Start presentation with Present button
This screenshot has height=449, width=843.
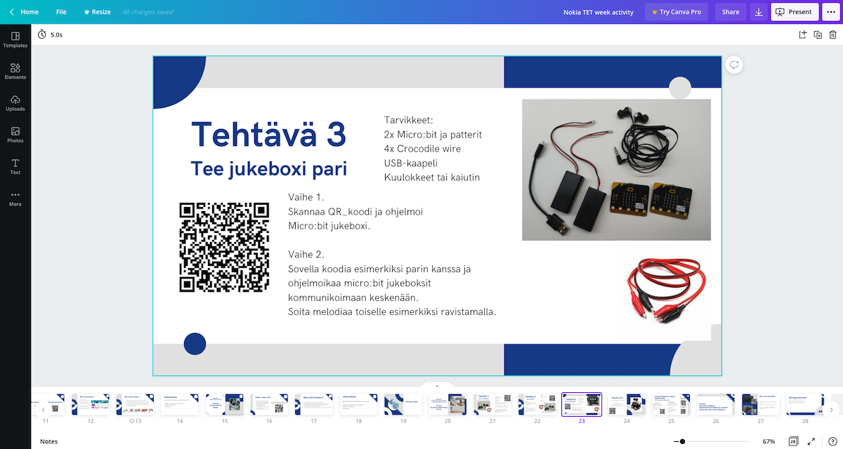coord(794,12)
